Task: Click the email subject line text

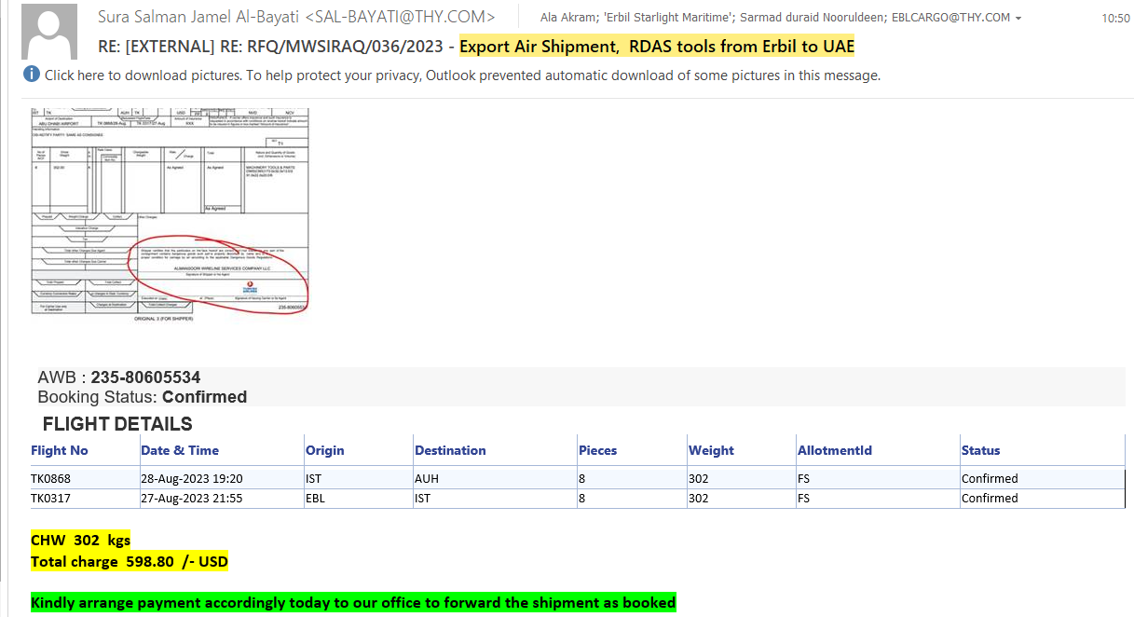Action: click(x=475, y=47)
